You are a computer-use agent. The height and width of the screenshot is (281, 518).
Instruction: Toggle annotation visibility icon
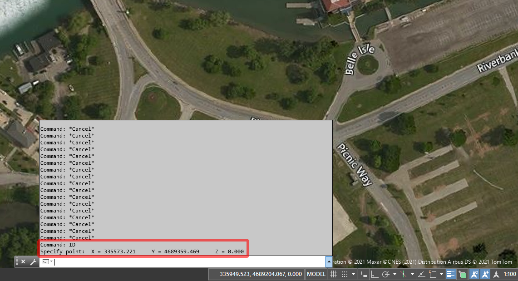(x=474, y=274)
